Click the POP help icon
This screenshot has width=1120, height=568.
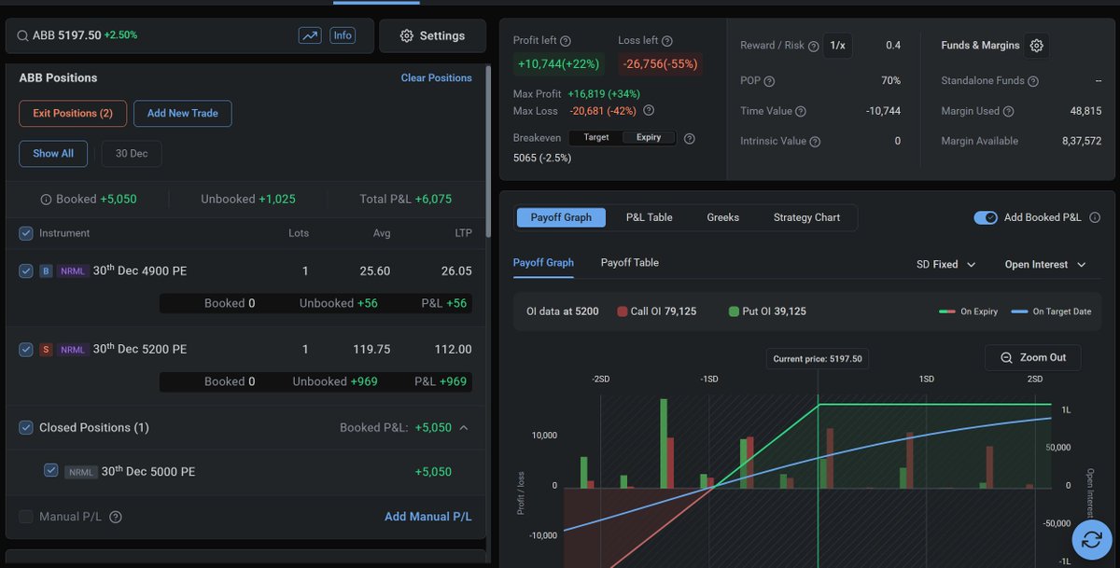pyautogui.click(x=769, y=81)
